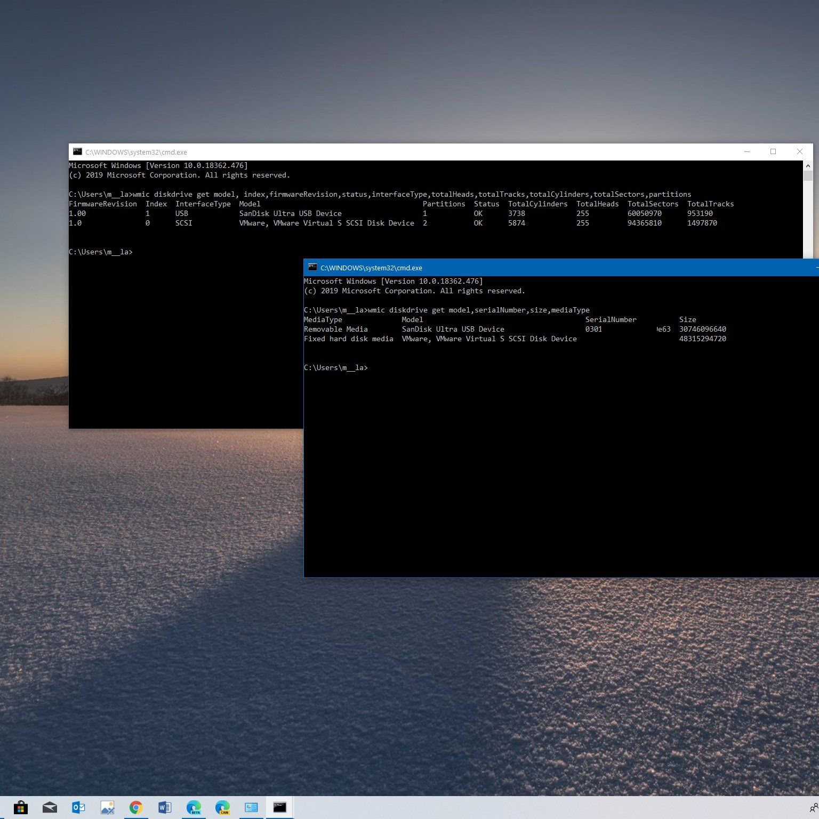
Task: Click the prompt line in background cmd window
Action: click(x=101, y=252)
